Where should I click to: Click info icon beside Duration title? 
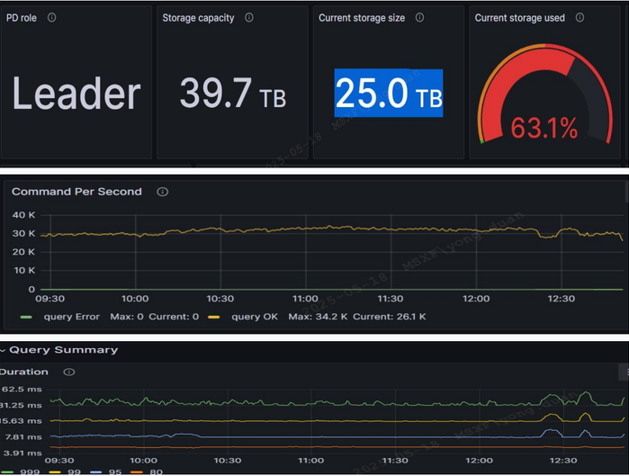coord(69,372)
